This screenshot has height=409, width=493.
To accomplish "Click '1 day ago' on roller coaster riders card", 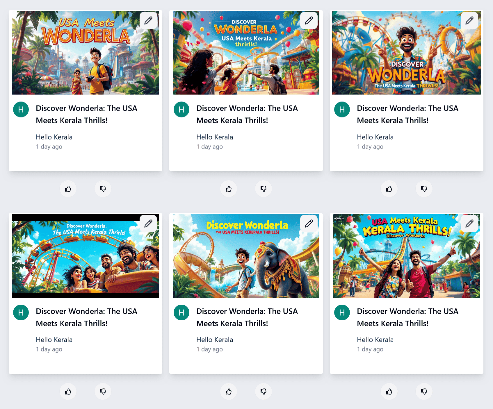I will pyautogui.click(x=49, y=349).
